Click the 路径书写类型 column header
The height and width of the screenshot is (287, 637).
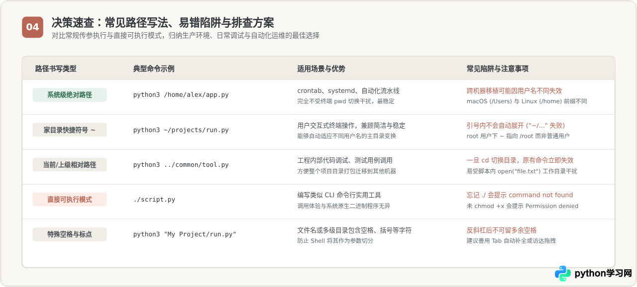[56, 69]
